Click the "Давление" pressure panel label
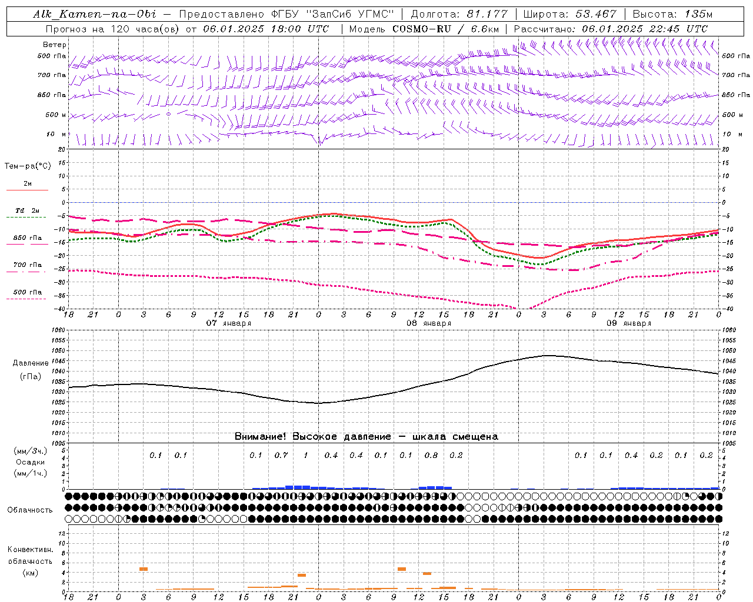753x602 pixels. [x=31, y=363]
